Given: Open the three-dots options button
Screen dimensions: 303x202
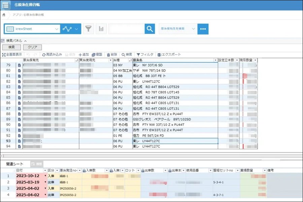Looking at the screenshot, I should [x=203, y=29].
